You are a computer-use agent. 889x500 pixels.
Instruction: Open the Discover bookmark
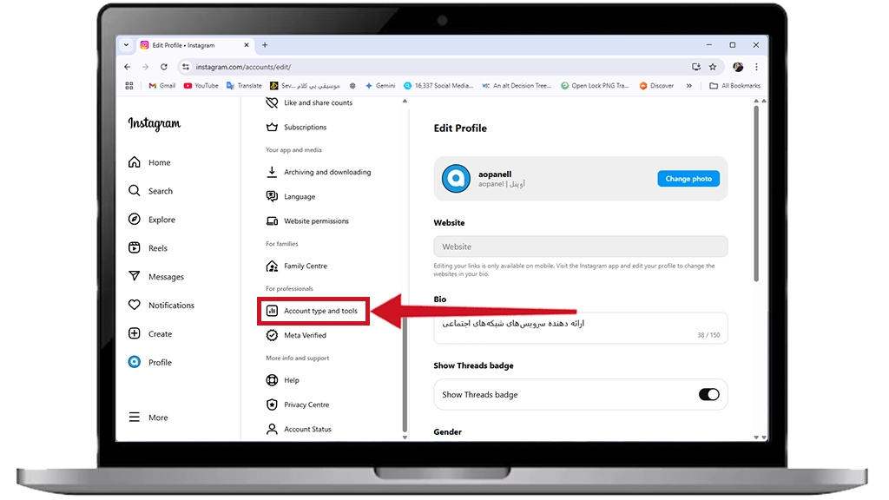(x=656, y=86)
